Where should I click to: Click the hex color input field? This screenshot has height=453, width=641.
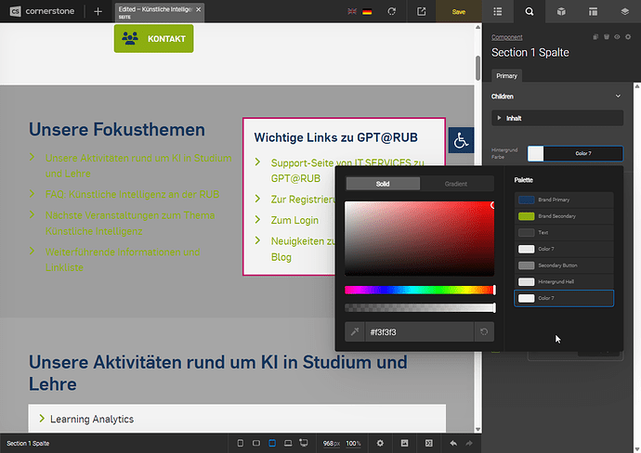[x=419, y=331]
